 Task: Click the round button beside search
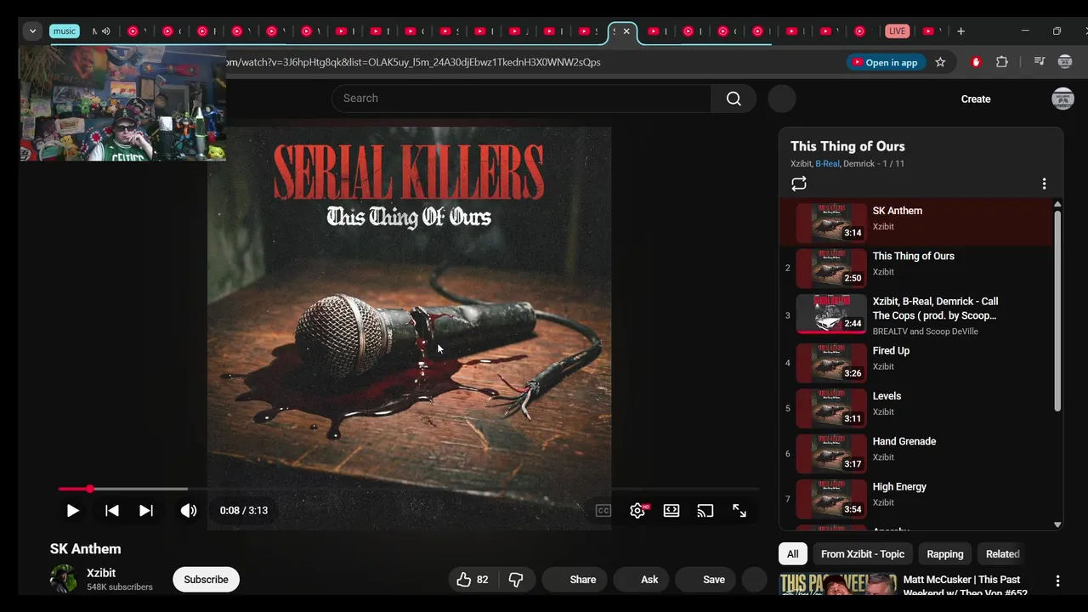[x=782, y=99]
